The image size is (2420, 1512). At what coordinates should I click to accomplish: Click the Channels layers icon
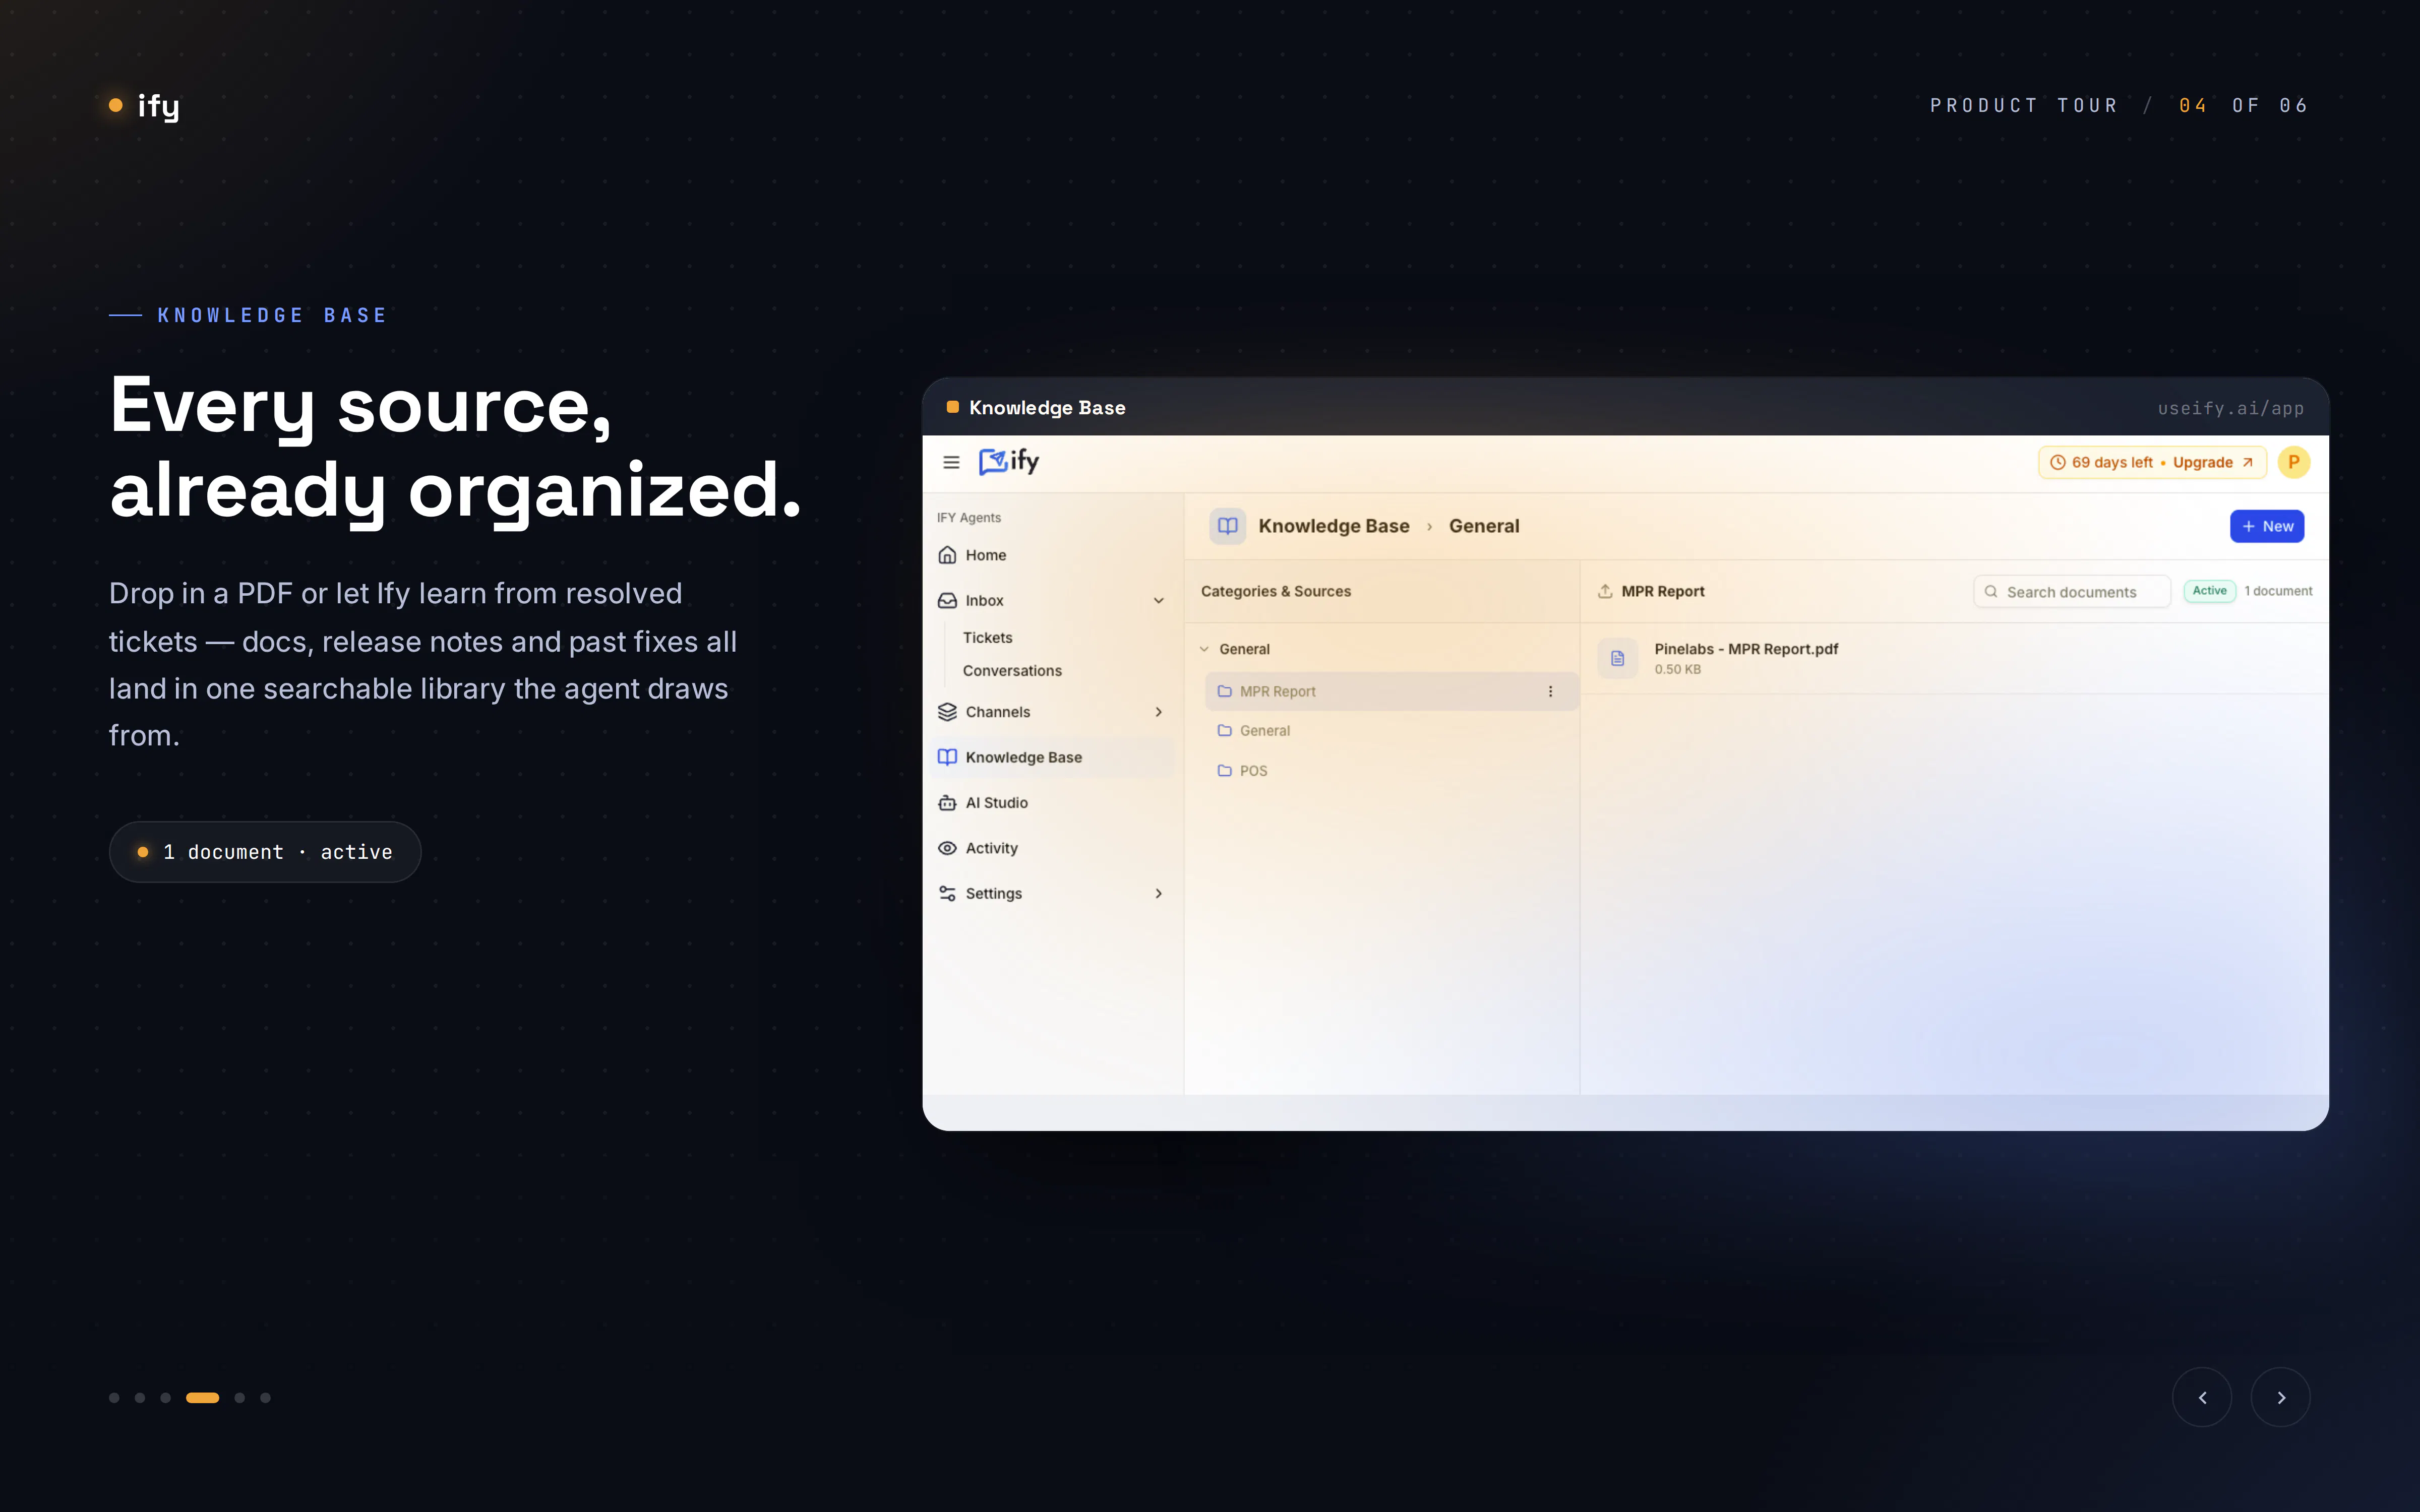(947, 712)
